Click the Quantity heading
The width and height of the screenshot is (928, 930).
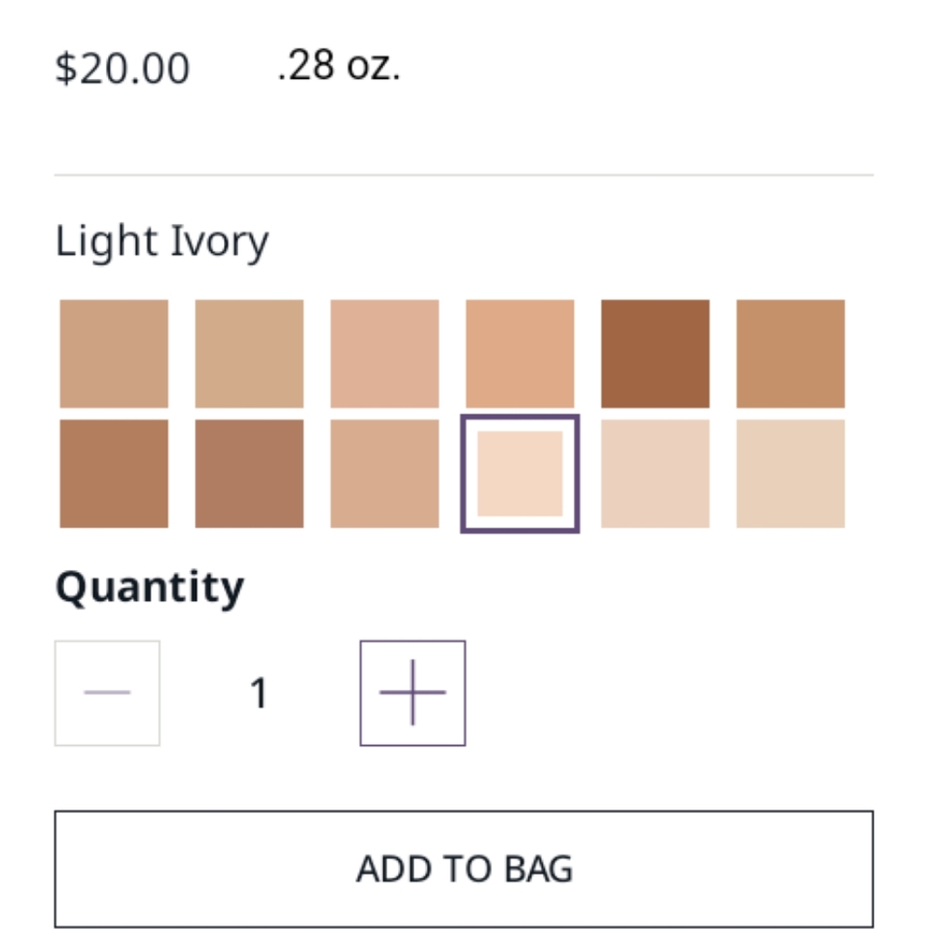tap(150, 588)
